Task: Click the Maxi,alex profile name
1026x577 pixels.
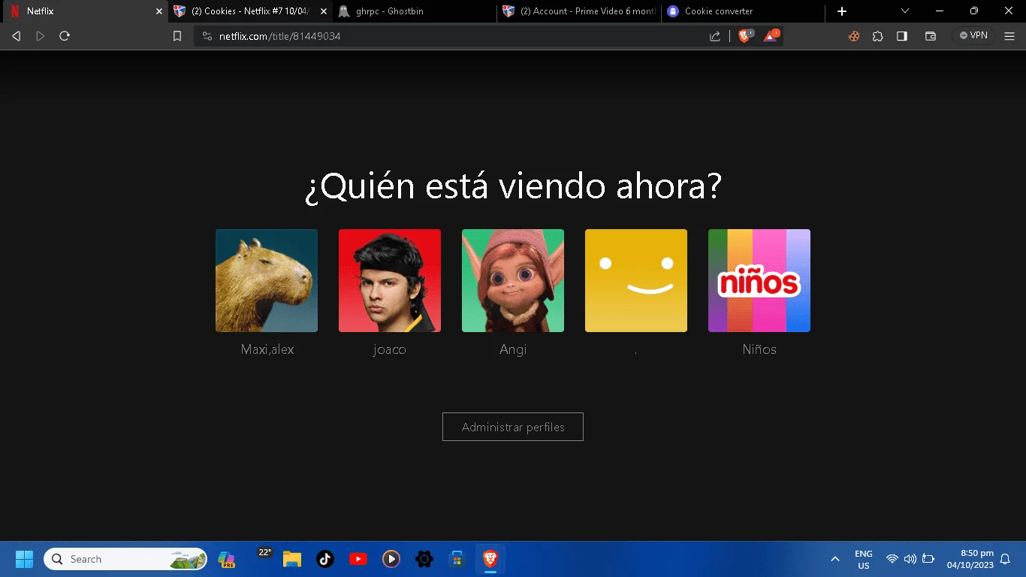Action: pyautogui.click(x=267, y=349)
